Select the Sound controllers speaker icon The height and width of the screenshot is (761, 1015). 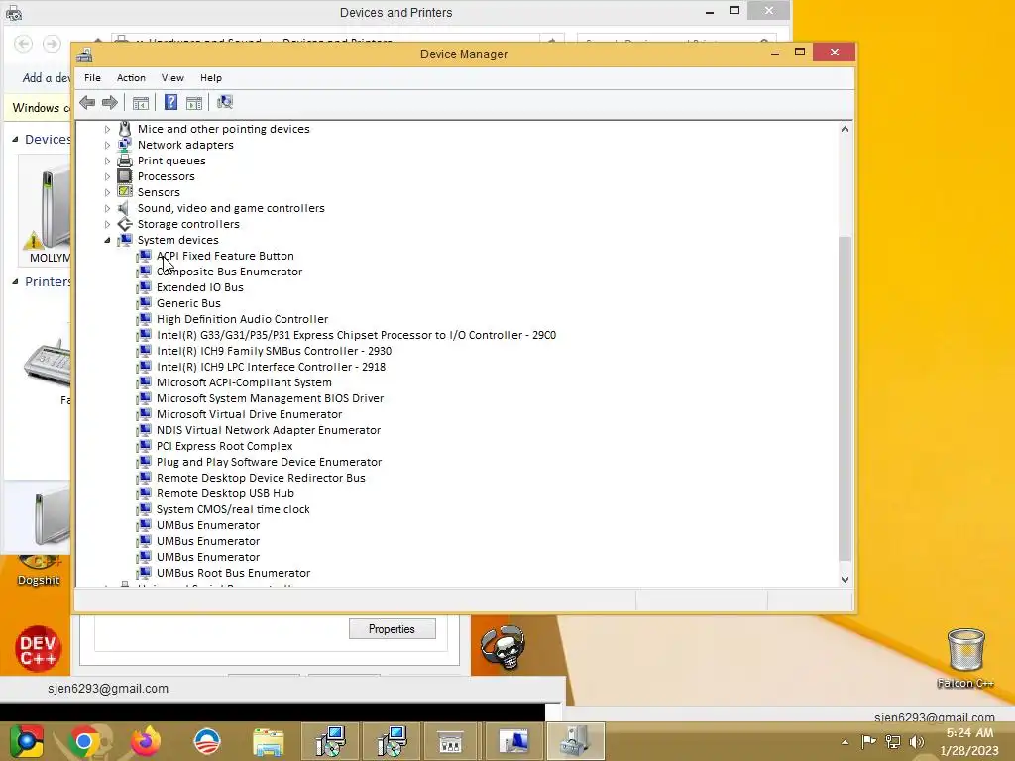point(124,208)
